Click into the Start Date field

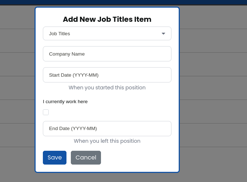click(107, 75)
